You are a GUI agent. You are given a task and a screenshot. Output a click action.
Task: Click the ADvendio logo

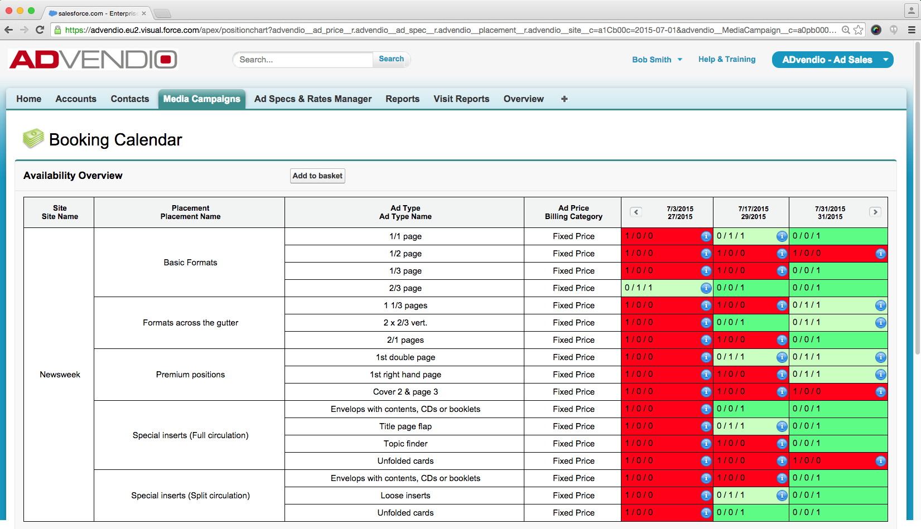pyautogui.click(x=93, y=60)
